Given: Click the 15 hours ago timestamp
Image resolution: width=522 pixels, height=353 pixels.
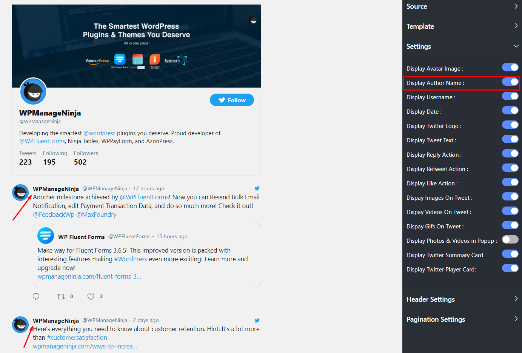Looking at the screenshot, I should coord(172,236).
